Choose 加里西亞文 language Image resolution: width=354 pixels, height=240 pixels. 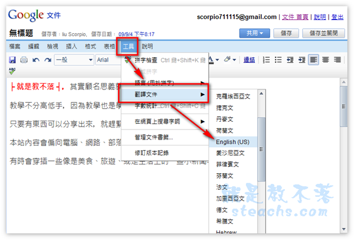click(x=233, y=199)
